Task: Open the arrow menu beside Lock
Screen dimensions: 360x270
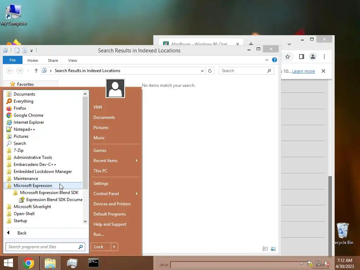Action: pyautogui.click(x=114, y=247)
